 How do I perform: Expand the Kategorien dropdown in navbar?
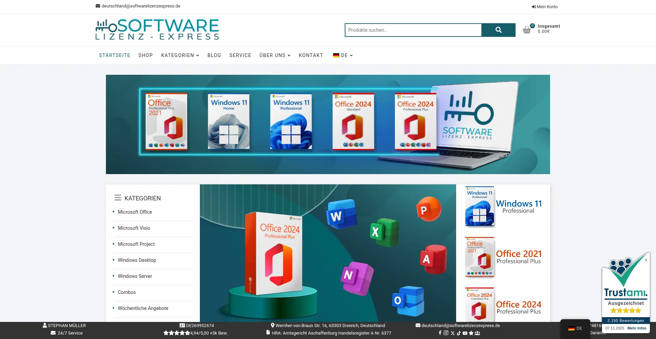(180, 55)
